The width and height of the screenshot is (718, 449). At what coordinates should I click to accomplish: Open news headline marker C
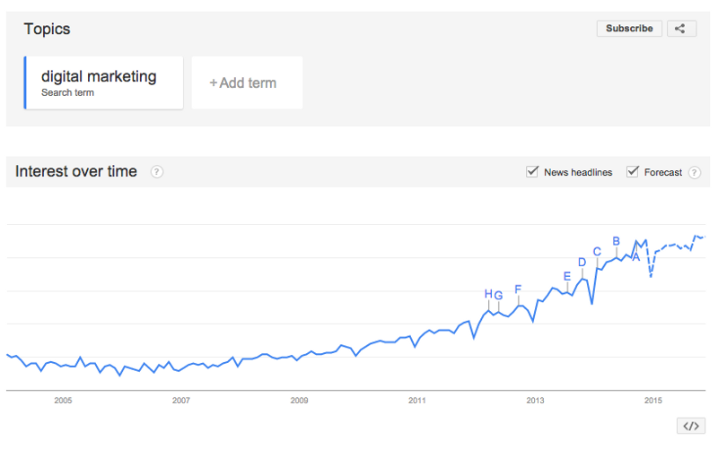tap(597, 252)
